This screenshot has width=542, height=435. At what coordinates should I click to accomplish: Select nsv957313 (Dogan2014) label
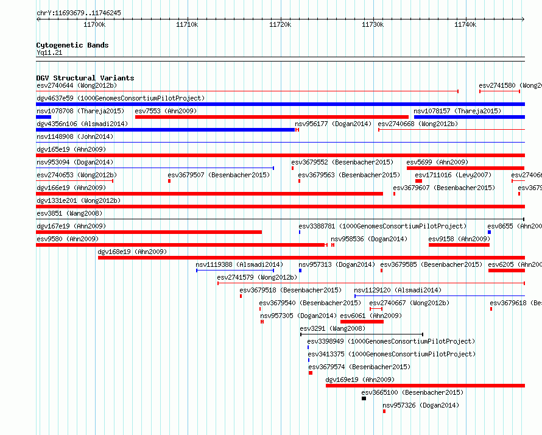(337, 264)
